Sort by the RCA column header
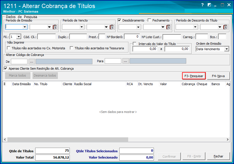The height and width of the screenshot is (164, 234). pyautogui.click(x=132, y=84)
